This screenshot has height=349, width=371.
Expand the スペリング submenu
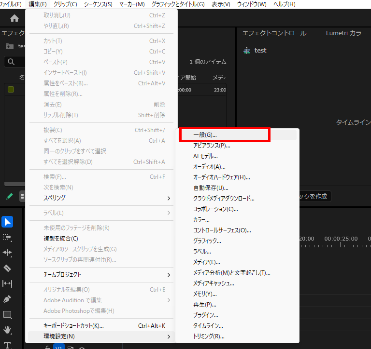point(101,198)
